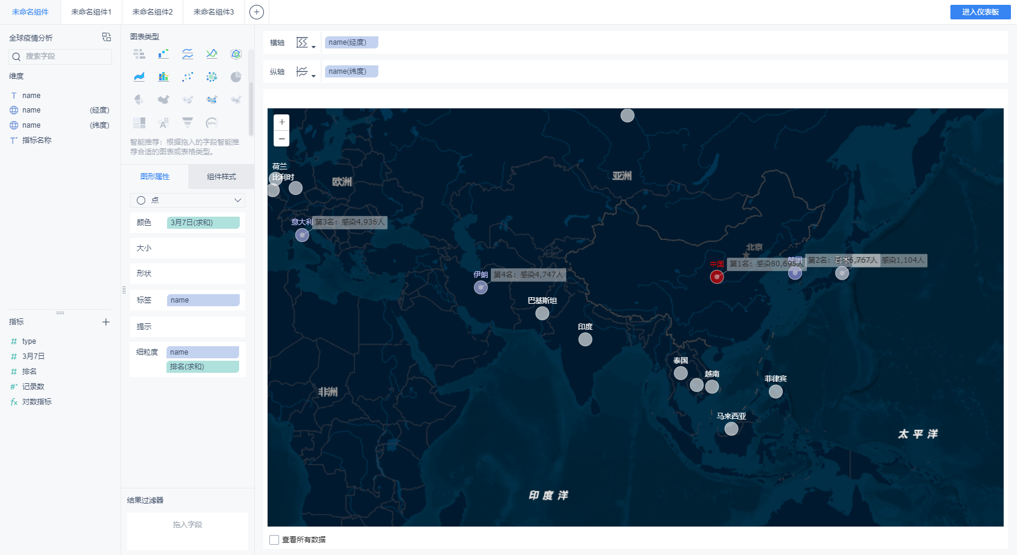Click the red 中国 map point
The width and height of the screenshot is (1017, 555).
coord(717,277)
